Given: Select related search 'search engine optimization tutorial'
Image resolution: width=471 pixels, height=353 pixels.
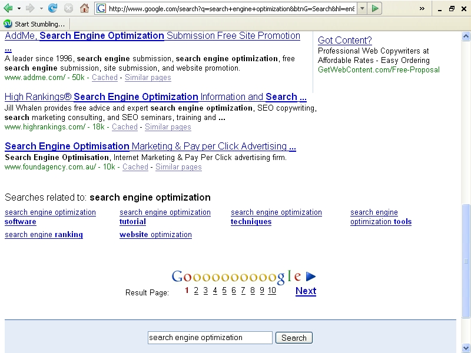Looking at the screenshot, I should (x=165, y=217).
